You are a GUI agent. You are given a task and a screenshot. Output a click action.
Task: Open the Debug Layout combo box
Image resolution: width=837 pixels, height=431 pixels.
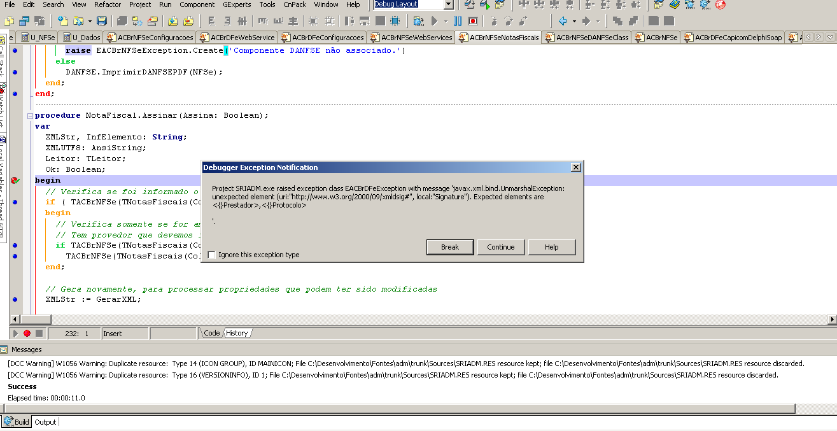[x=448, y=4]
